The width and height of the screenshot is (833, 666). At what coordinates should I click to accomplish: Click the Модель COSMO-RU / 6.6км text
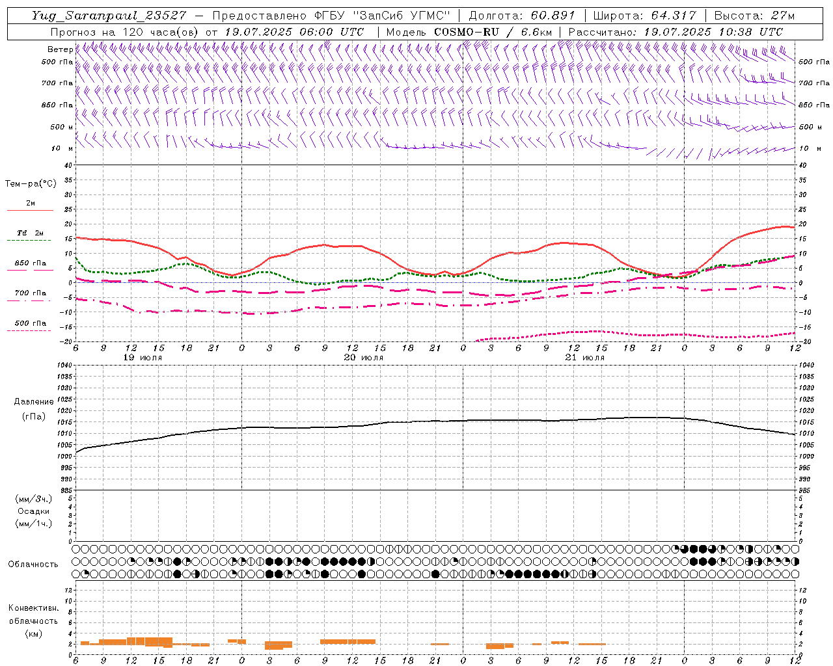[x=469, y=32]
